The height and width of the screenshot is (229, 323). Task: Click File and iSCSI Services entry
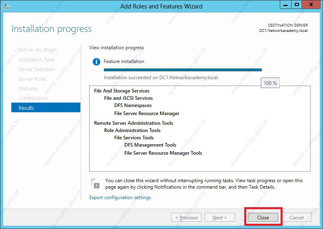[128, 98]
